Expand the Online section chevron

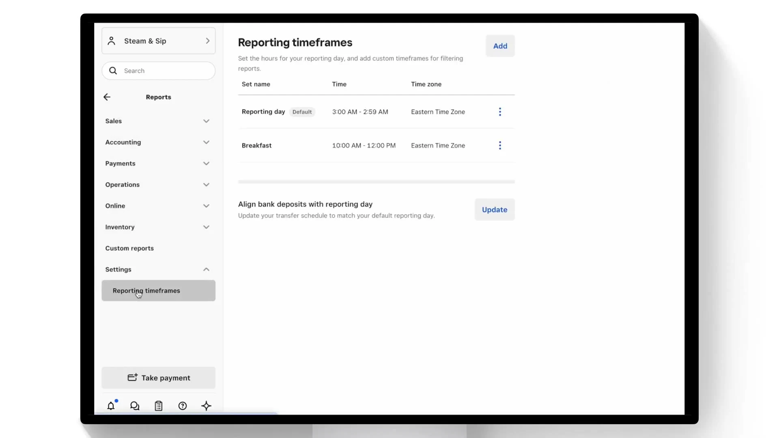tap(206, 206)
